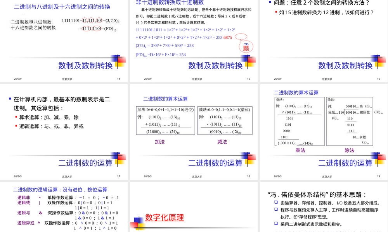Click the text 问题：任意 2 个数制之间的转换方法？

point(321,3)
